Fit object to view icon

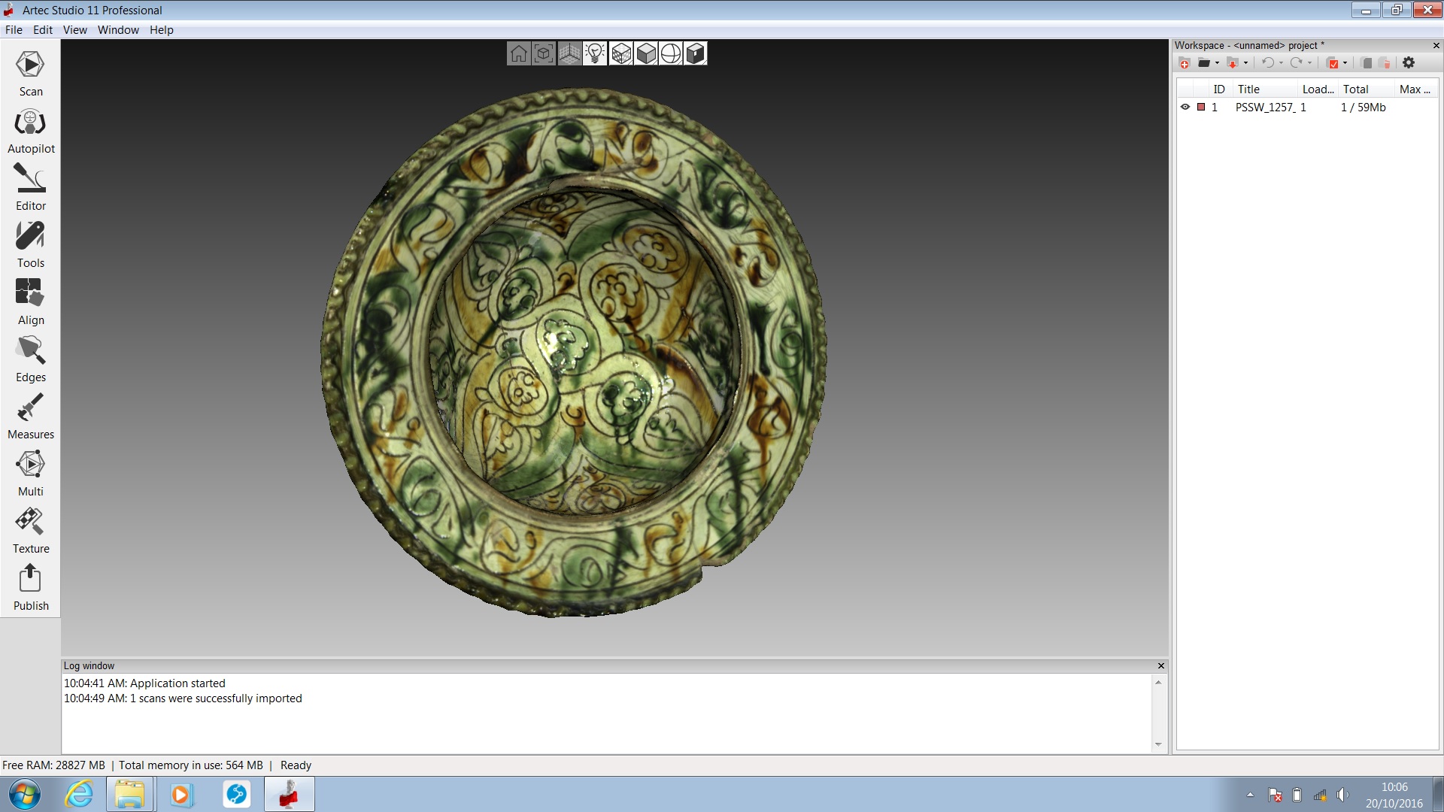(x=544, y=53)
